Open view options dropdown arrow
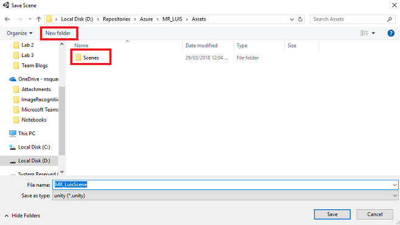This screenshot has width=400, height=225. tap(373, 33)
